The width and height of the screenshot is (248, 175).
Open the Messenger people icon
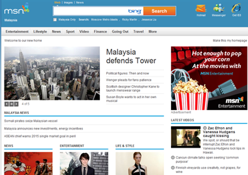[x=219, y=8]
